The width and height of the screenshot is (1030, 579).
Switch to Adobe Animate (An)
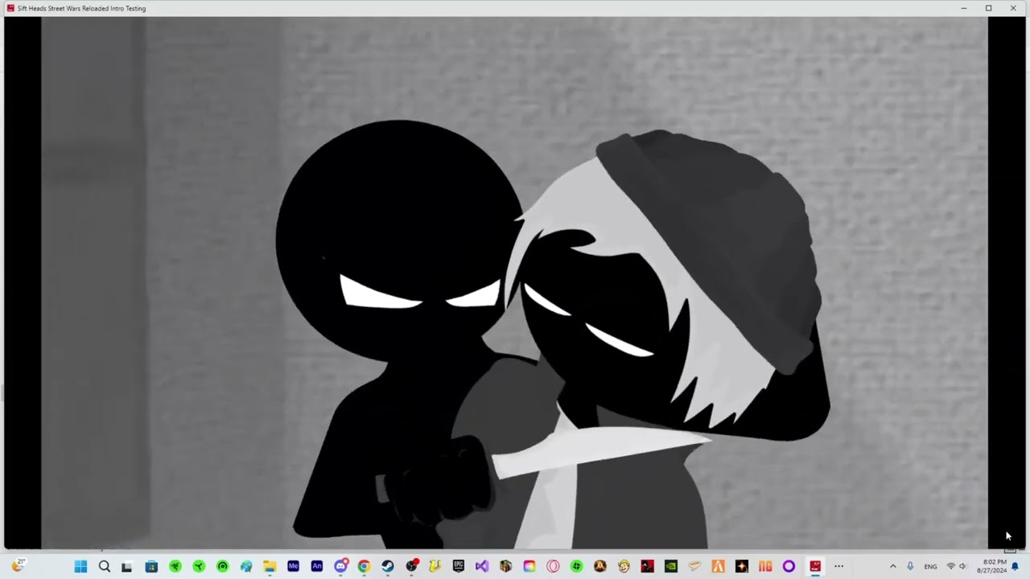click(x=317, y=566)
